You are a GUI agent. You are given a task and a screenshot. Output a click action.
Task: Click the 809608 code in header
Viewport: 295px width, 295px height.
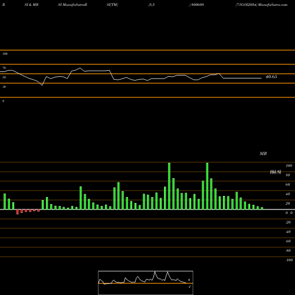[x=197, y=5]
